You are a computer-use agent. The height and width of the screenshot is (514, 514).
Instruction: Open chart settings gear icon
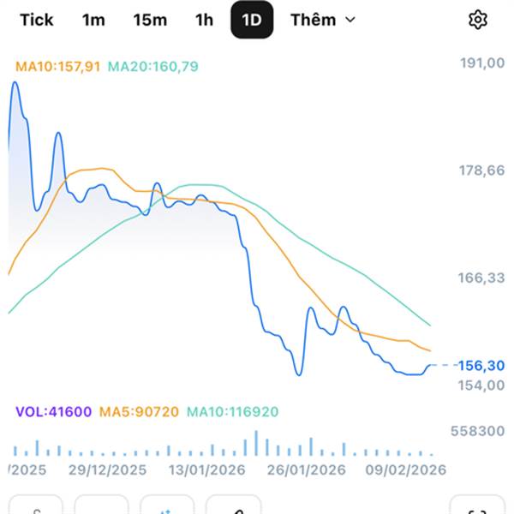478,20
